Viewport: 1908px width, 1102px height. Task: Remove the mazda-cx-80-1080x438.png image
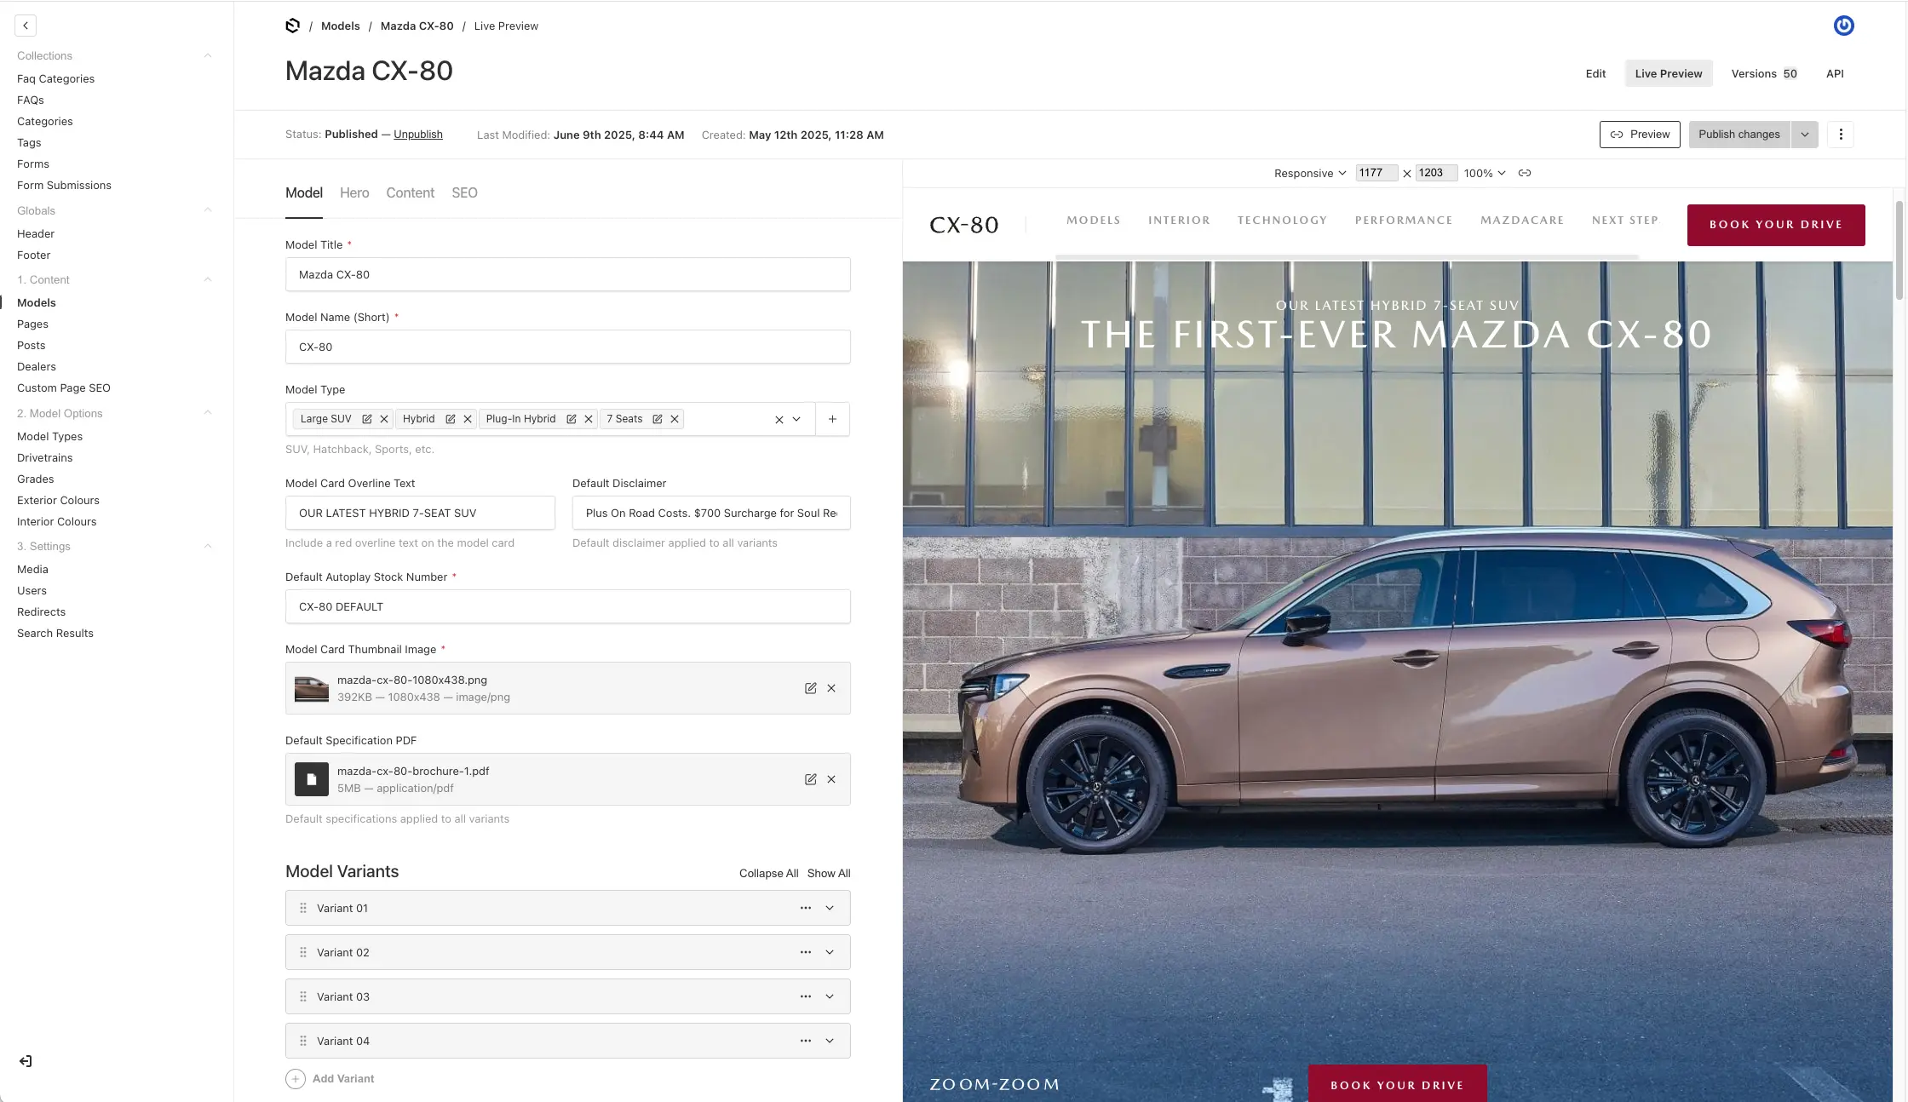pyautogui.click(x=831, y=688)
